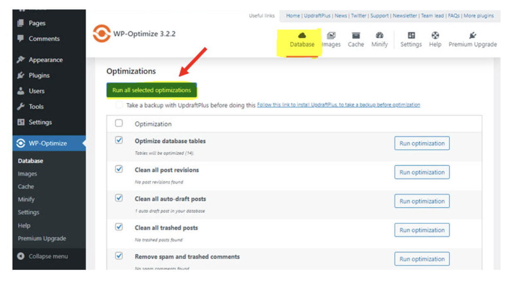This screenshot has width=516, height=283.
Task: Click the Comments sidebar bubble icon
Action: (x=21, y=39)
